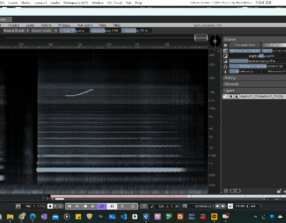Toggle the punch in button

coord(55,206)
